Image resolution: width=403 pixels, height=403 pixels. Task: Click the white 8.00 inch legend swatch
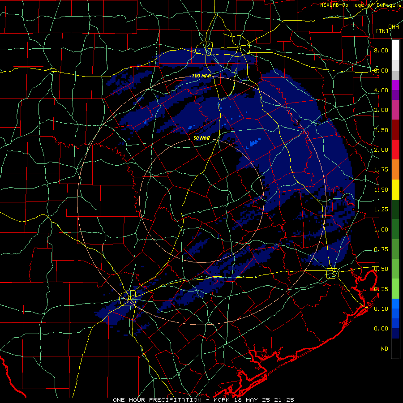point(395,50)
